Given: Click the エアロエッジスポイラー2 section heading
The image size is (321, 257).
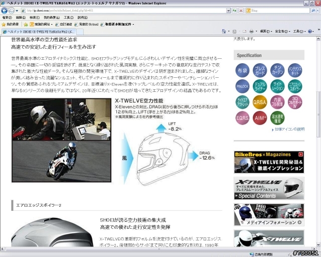Looking at the screenshot, I should pos(39,205).
